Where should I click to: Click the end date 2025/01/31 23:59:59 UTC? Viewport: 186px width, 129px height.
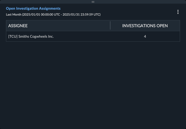click(81, 14)
